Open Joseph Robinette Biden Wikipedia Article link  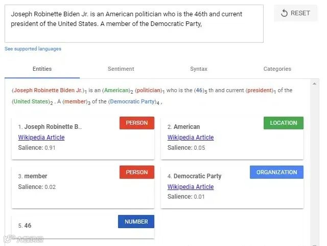(41, 138)
